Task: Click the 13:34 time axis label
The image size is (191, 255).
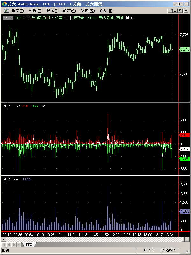Action: (169, 235)
